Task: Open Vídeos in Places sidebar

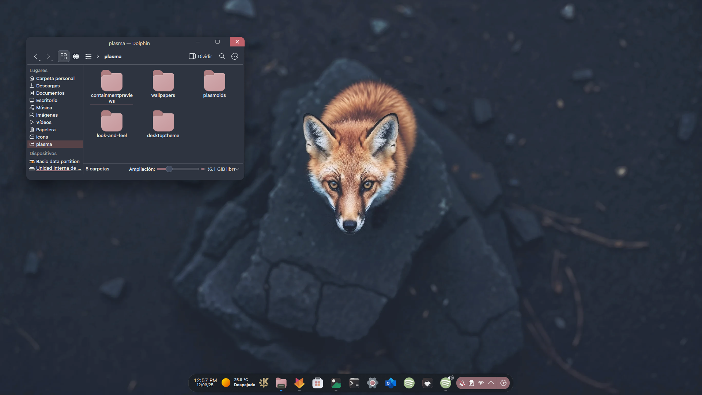Action: (x=55, y=122)
